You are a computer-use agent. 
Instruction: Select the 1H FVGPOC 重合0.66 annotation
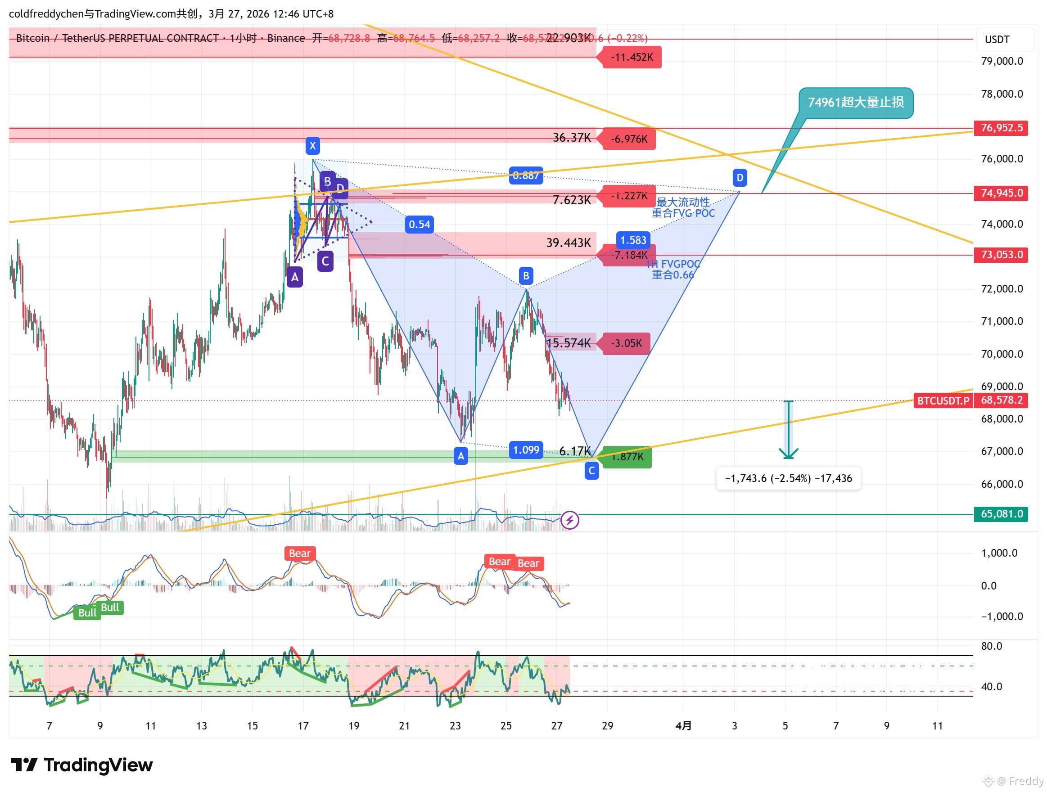click(x=672, y=269)
